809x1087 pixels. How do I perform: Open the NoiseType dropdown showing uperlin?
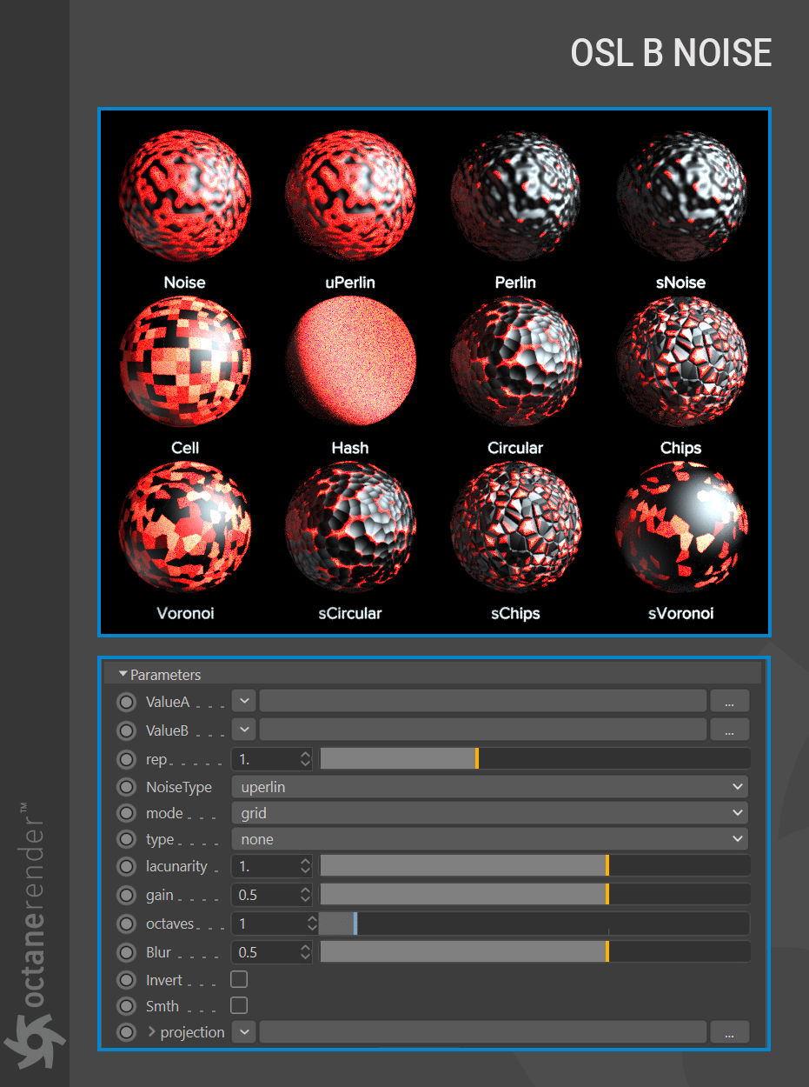tap(490, 787)
